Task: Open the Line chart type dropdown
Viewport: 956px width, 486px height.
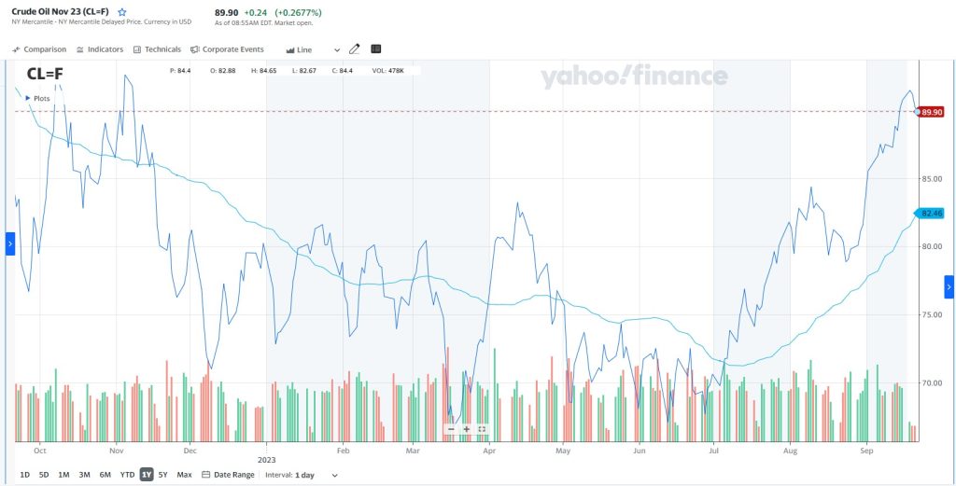Action: (x=313, y=49)
